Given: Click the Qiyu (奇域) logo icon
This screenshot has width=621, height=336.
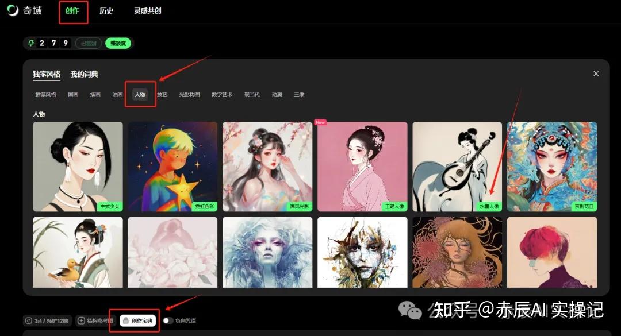Looking at the screenshot, I should click(13, 10).
